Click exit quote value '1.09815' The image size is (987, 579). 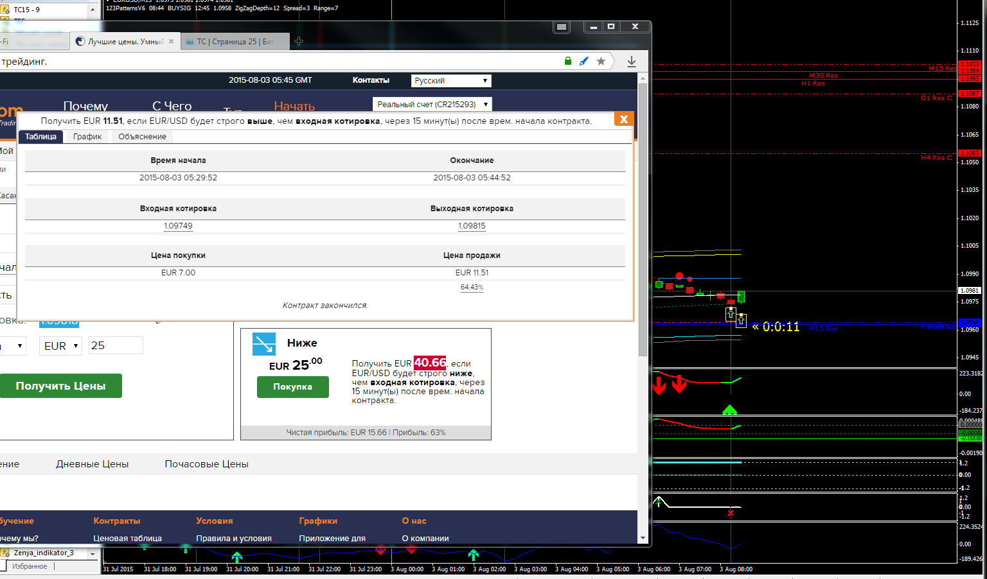click(x=472, y=226)
